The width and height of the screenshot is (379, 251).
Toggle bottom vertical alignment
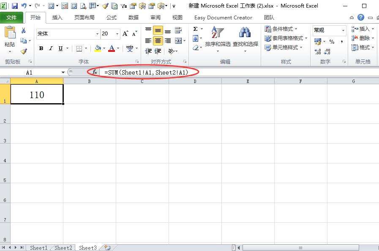(168, 31)
